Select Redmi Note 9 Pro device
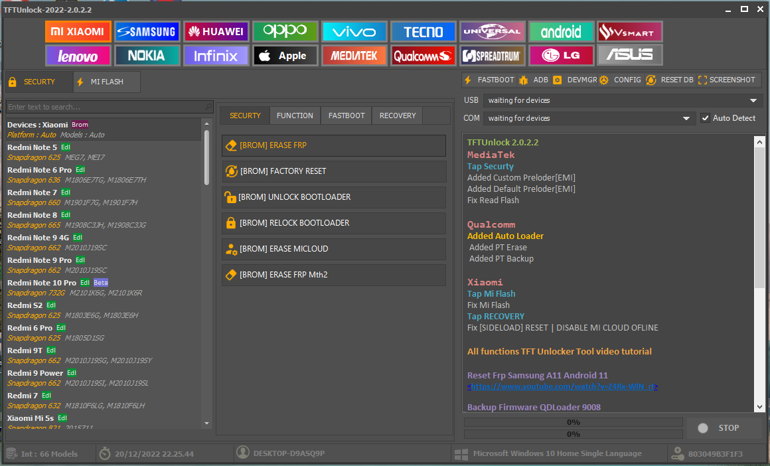Image resolution: width=770 pixels, height=466 pixels. click(x=104, y=265)
